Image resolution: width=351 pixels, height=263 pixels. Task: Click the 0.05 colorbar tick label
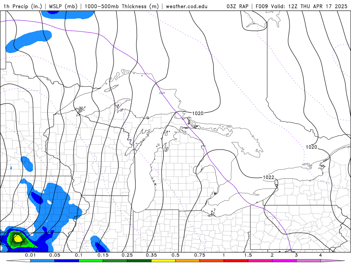(54, 255)
